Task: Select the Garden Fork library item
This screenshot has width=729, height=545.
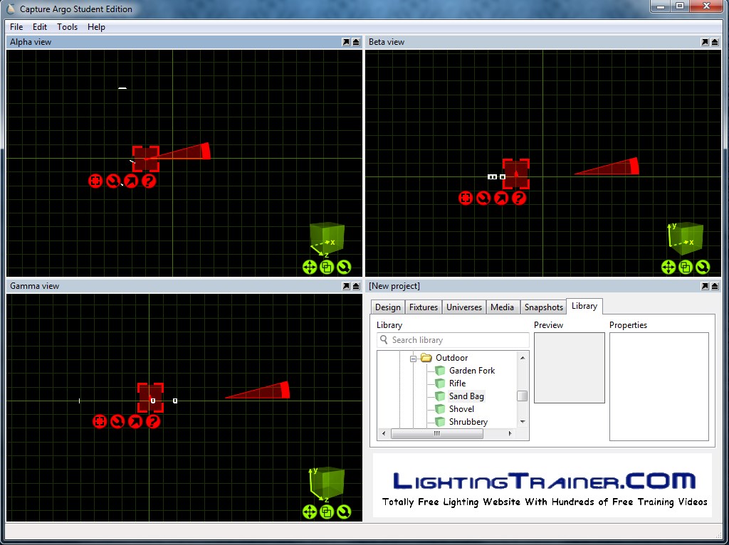Action: [471, 371]
